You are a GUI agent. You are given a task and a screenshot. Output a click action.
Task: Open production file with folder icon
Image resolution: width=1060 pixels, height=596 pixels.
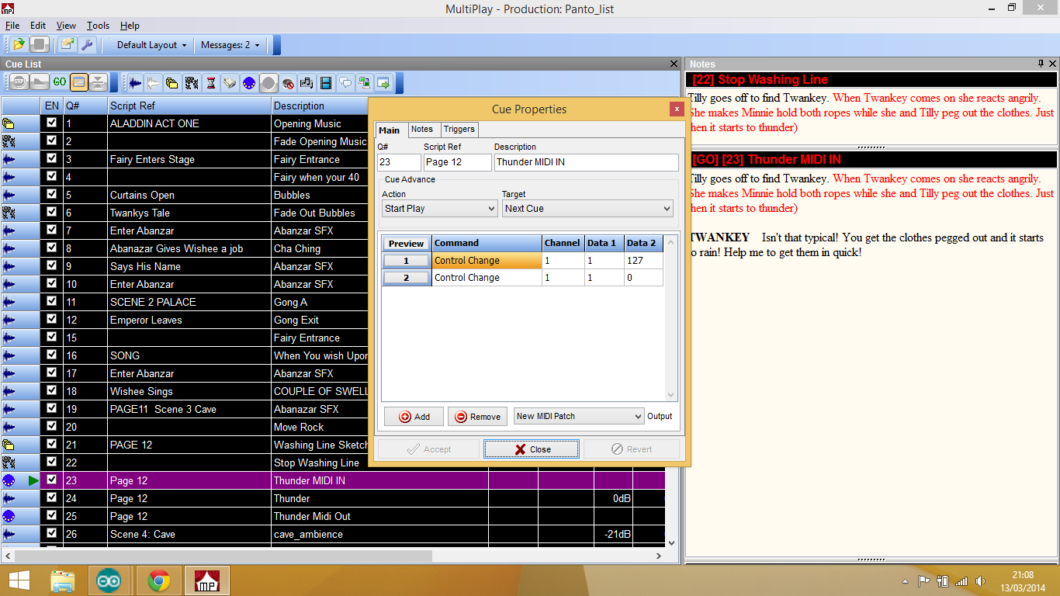point(19,45)
